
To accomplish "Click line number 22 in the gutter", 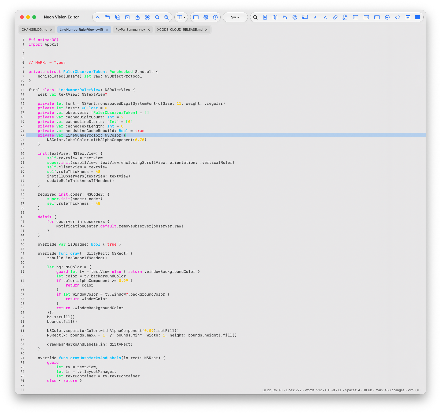I will click(22, 135).
